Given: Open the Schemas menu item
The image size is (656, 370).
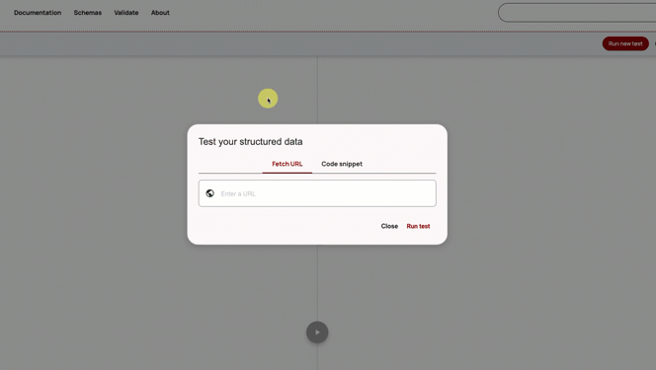Looking at the screenshot, I should pos(88,13).
